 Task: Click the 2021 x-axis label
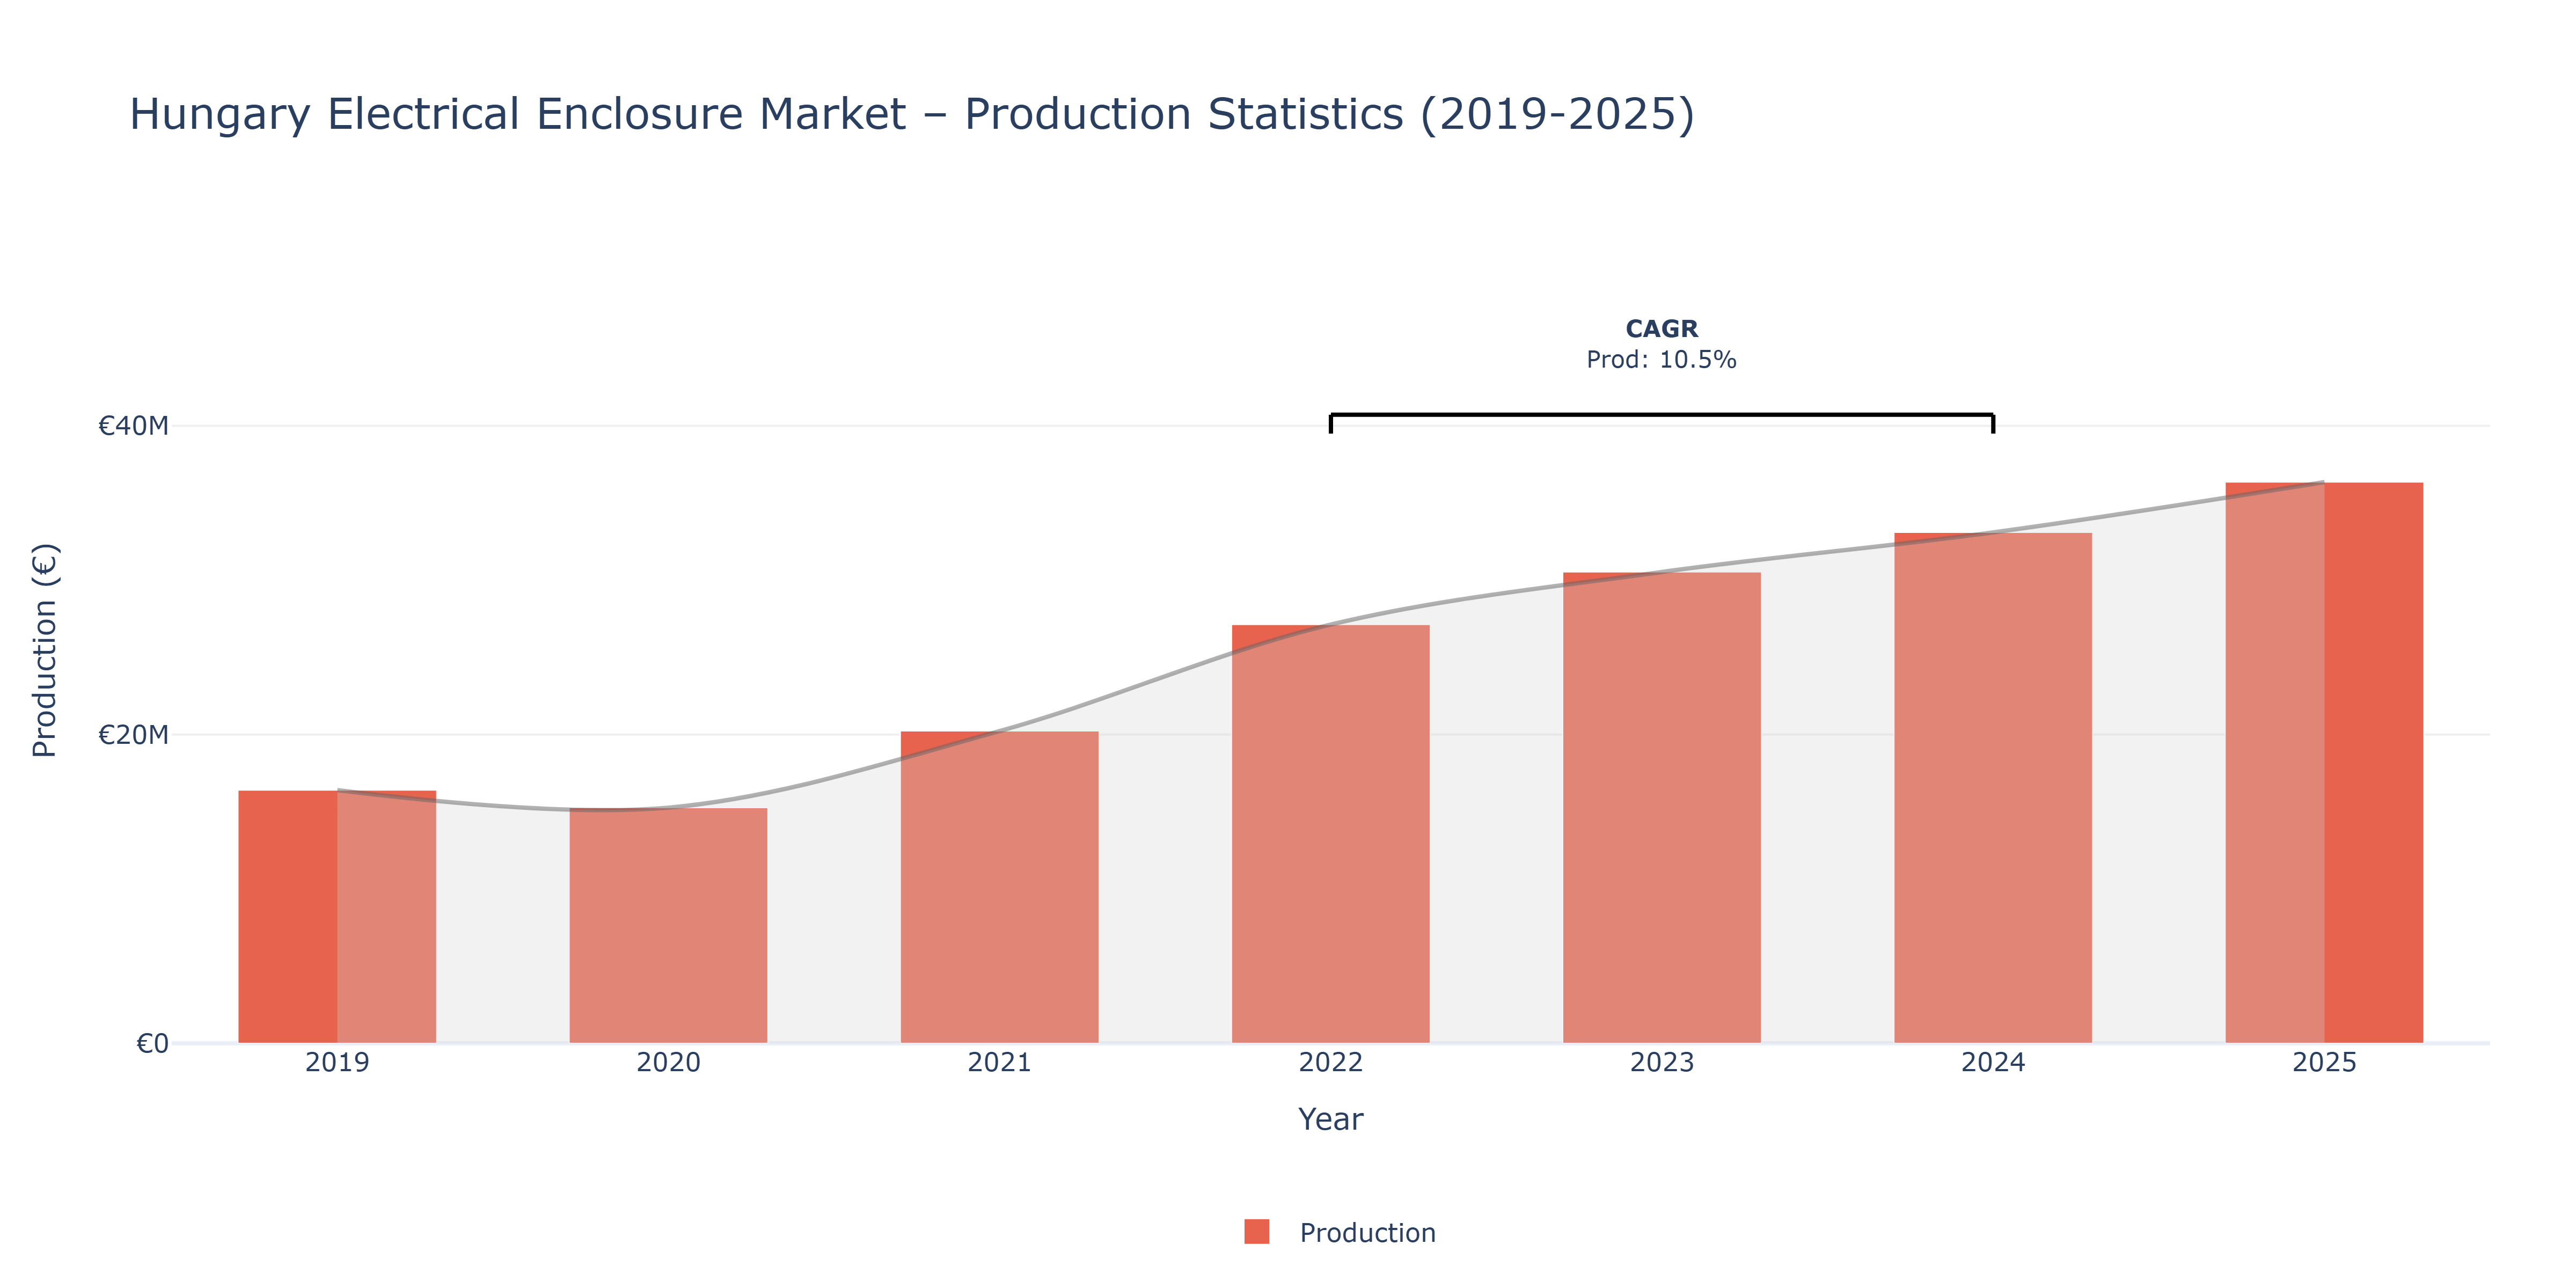pyautogui.click(x=999, y=1062)
